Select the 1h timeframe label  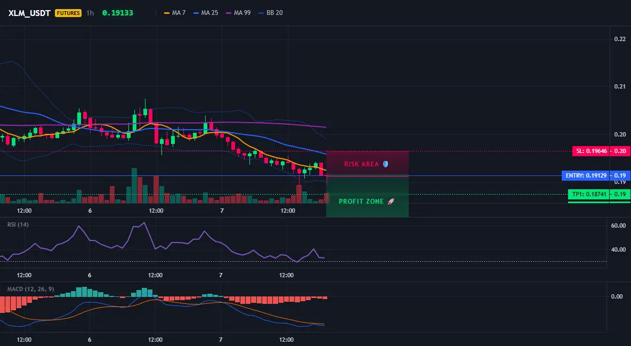[x=90, y=13]
